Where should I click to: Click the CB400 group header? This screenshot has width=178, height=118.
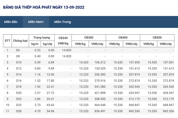pyautogui.click(x=123, y=37)
